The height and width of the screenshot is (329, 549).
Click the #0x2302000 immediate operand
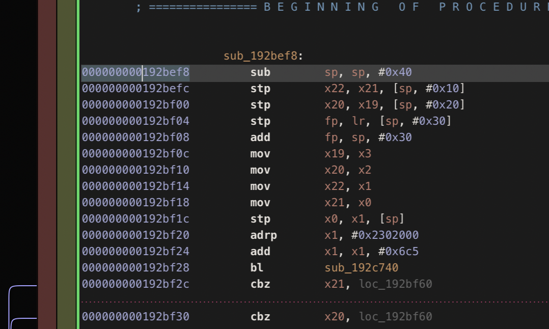point(385,235)
